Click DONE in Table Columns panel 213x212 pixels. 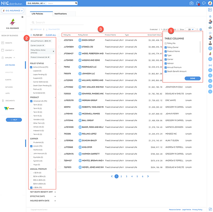[x=193, y=78]
